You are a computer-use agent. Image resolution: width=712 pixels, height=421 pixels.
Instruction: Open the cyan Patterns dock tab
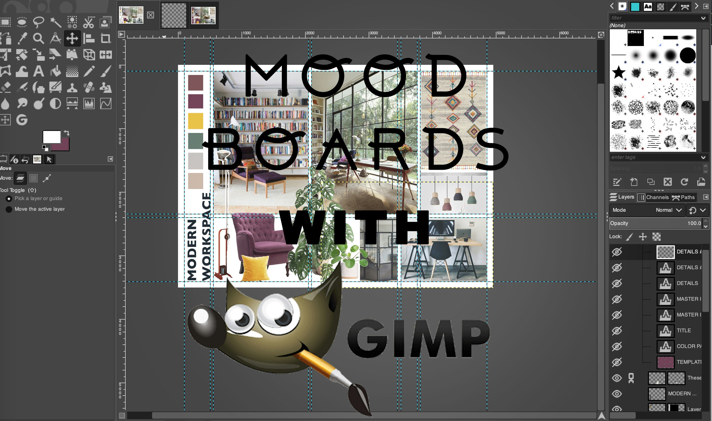click(635, 7)
